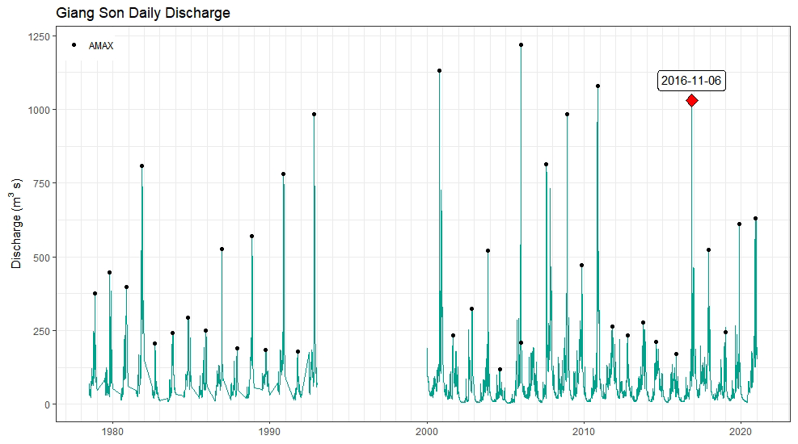Click the 1250 y-axis tick label
The height and width of the screenshot is (444, 798).
(x=36, y=36)
